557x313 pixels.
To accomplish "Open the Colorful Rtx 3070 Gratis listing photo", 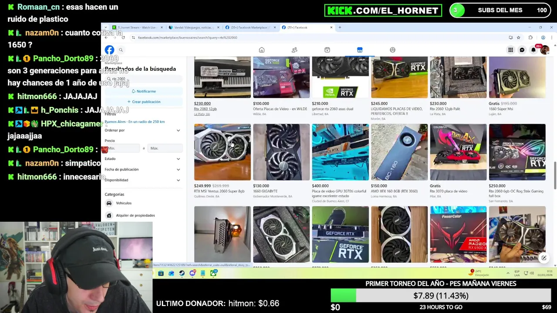I will (458, 152).
